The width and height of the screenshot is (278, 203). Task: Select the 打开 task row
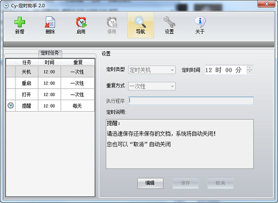50,95
